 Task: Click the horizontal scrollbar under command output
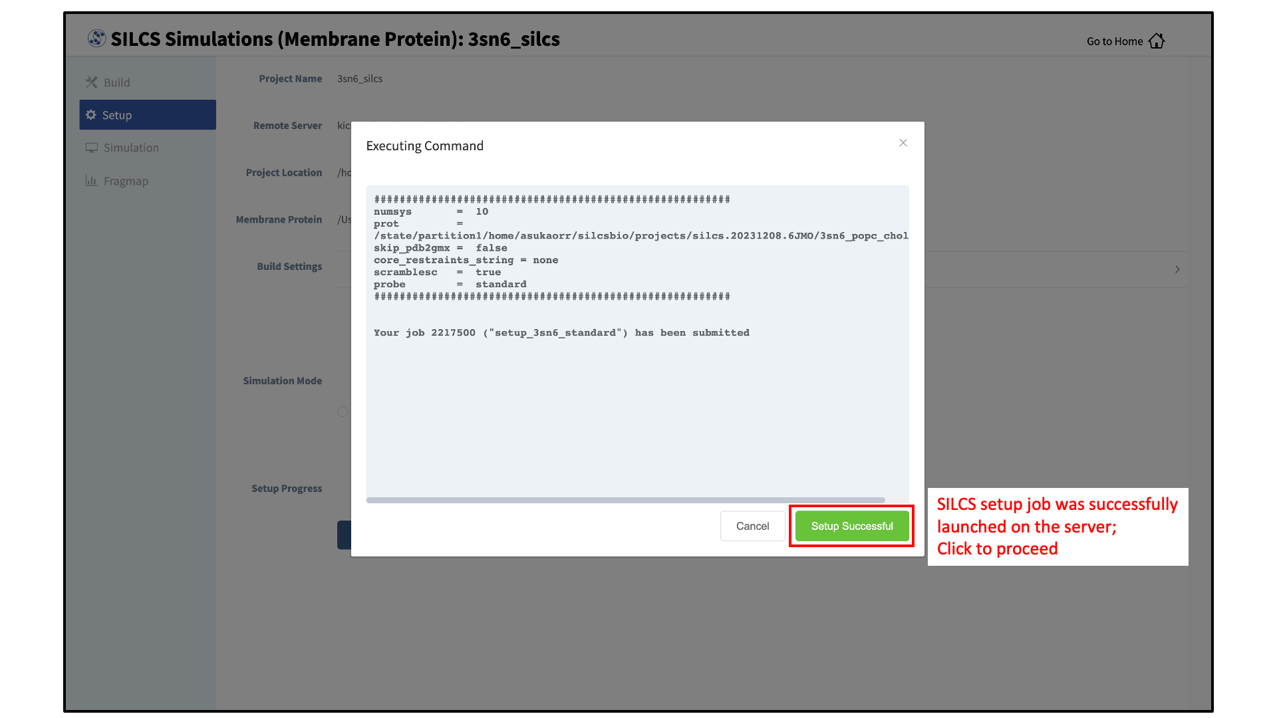coord(625,500)
